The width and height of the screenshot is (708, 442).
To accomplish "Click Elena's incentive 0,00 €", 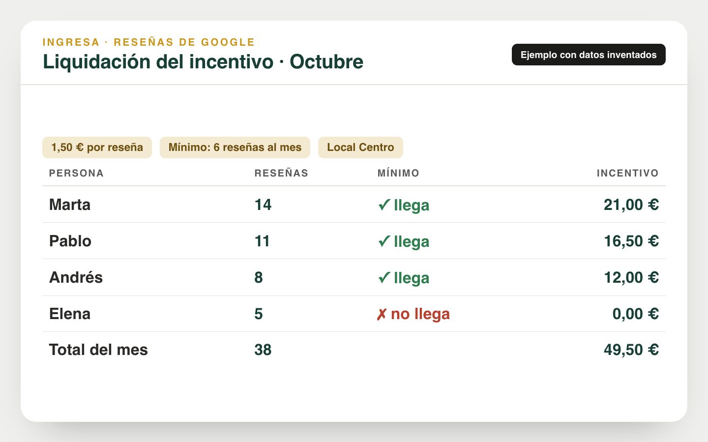I will pyautogui.click(x=636, y=314).
